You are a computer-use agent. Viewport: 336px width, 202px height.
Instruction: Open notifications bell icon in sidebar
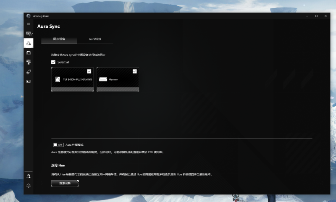(29, 176)
